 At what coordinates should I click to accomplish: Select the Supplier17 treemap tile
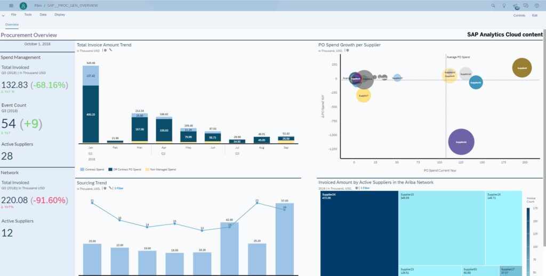[511, 271]
